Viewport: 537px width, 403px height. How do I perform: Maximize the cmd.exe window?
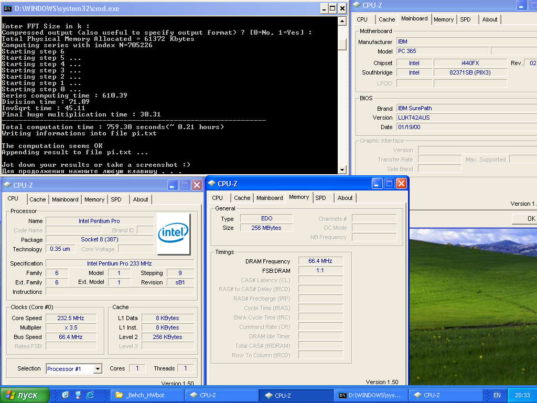coord(332,8)
